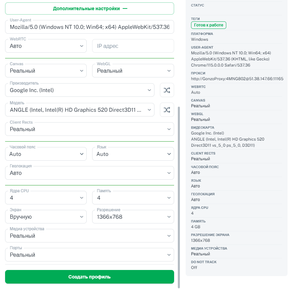Image resolution: width=293 pixels, height=289 pixels.
Task: Click the 4 GB memory value in summary
Action: [195, 227]
